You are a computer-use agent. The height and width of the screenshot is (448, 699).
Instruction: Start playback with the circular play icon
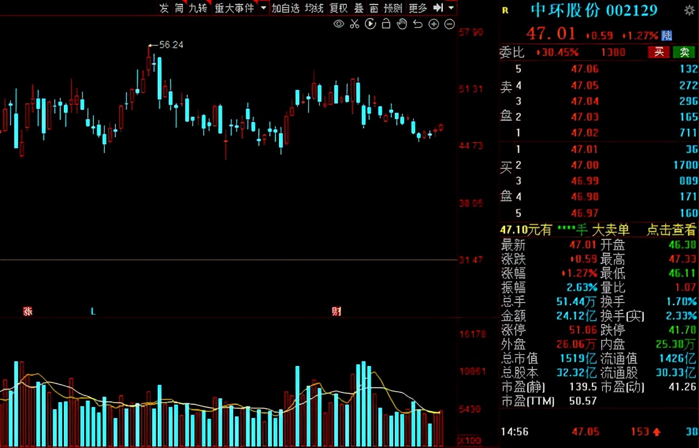(370, 24)
